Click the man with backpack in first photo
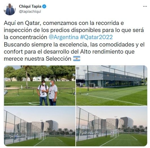Image resolution: width=150 pixels, height=148 pixels. [x=43, y=93]
